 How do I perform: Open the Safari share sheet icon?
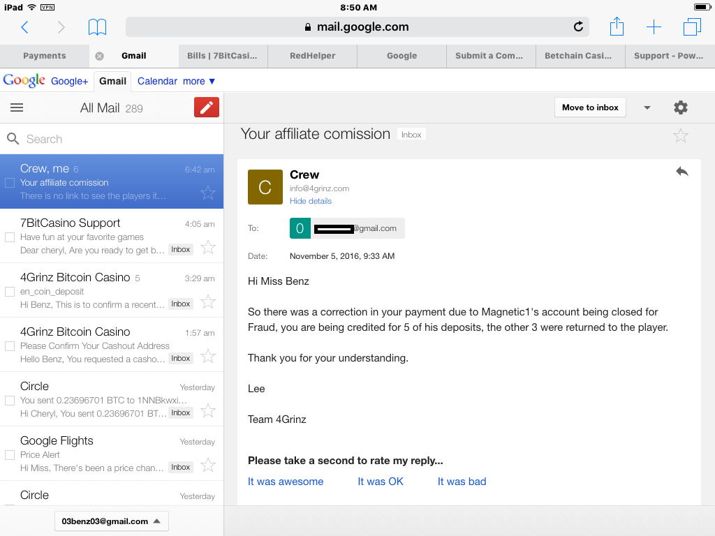tap(617, 27)
